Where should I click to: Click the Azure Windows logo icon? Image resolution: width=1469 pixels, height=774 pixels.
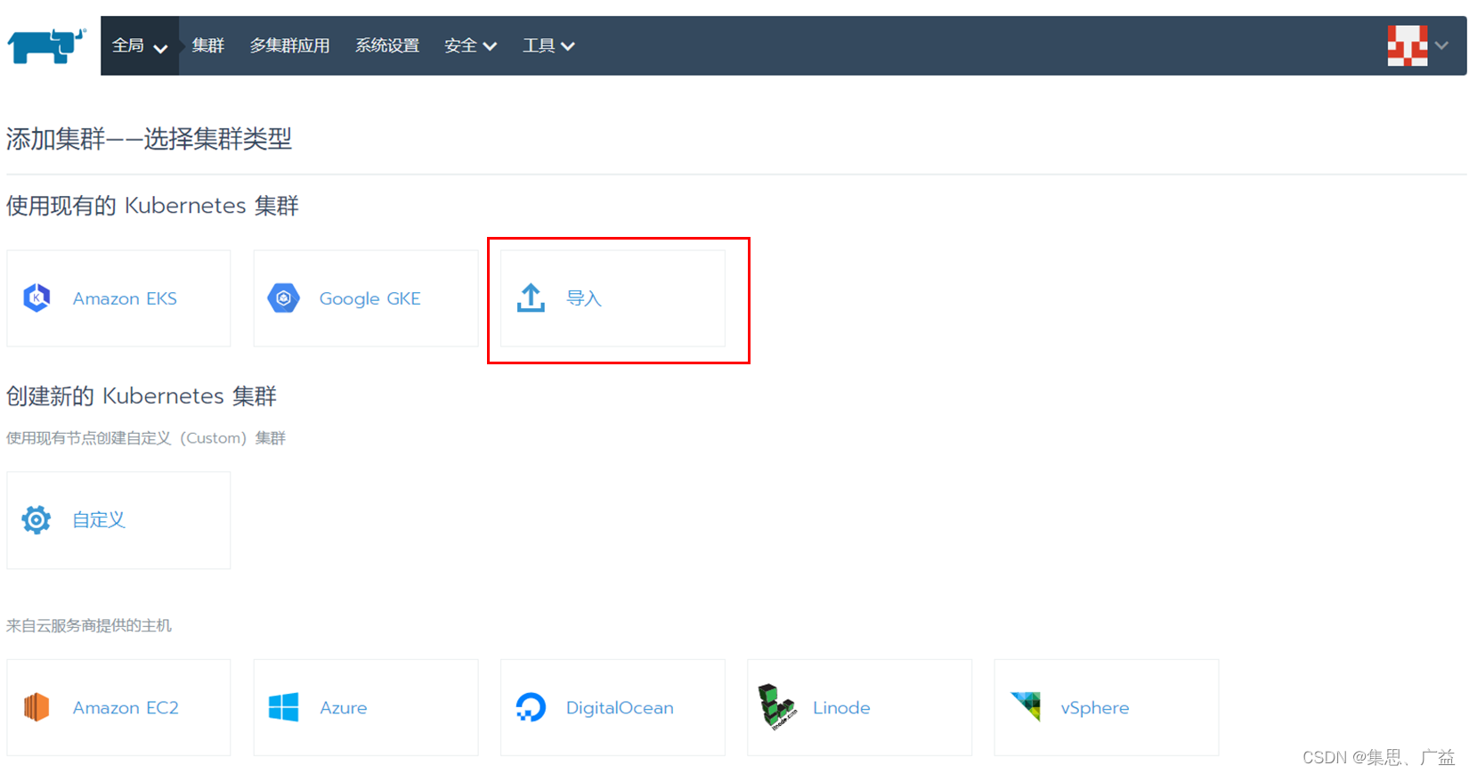coord(284,707)
